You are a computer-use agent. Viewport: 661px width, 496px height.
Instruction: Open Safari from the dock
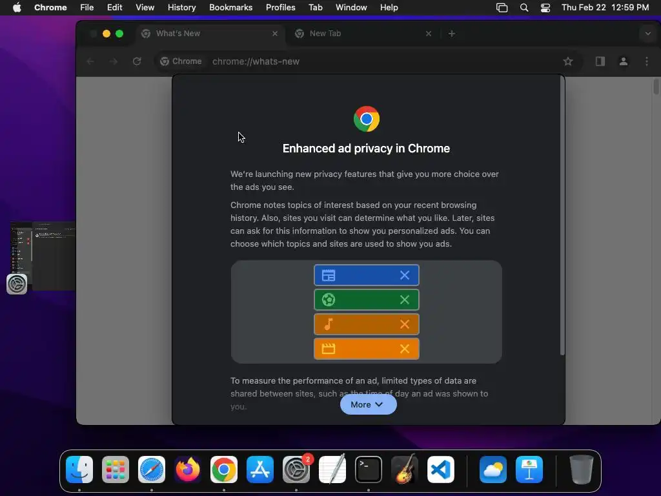coord(152,470)
